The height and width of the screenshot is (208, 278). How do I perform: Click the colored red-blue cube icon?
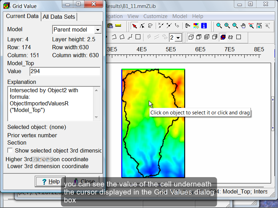click(223, 37)
